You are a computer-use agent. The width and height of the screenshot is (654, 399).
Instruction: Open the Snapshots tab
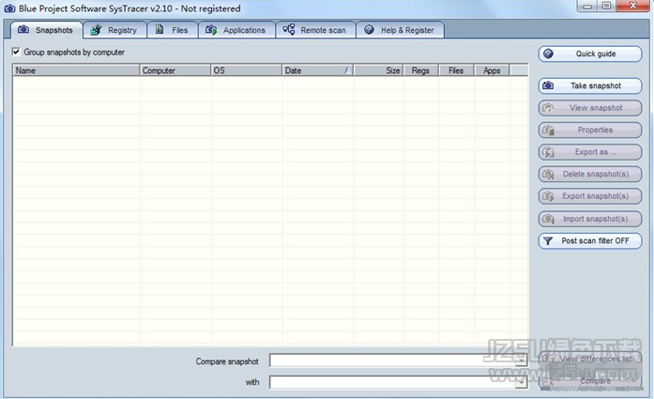pyautogui.click(x=46, y=30)
